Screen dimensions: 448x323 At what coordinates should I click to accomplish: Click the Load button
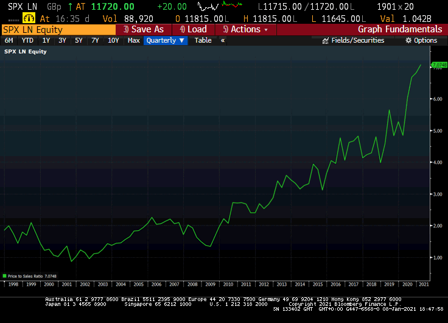pyautogui.click(x=194, y=29)
